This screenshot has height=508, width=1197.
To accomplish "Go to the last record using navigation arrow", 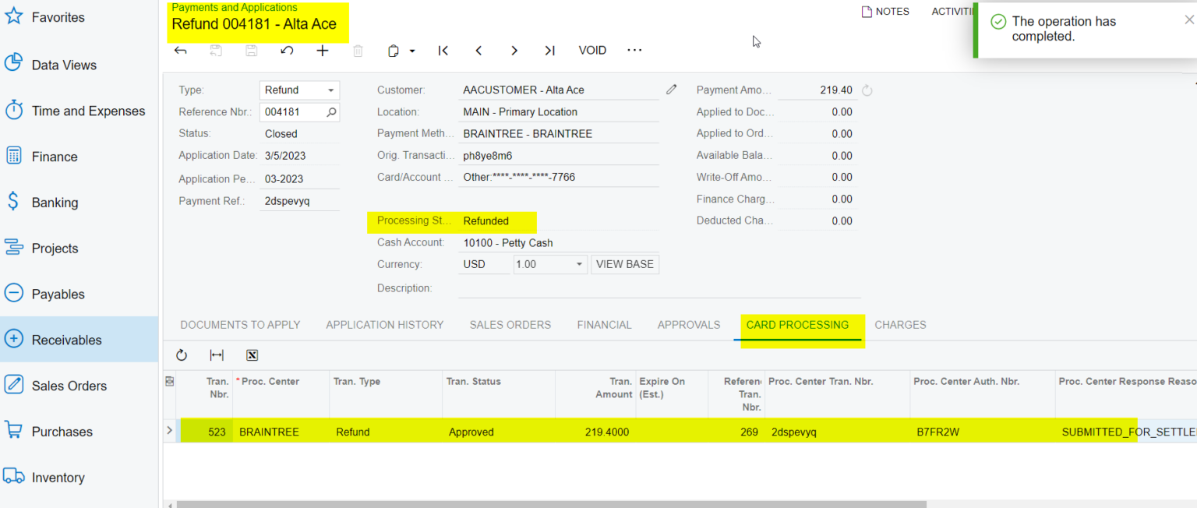I will (549, 50).
